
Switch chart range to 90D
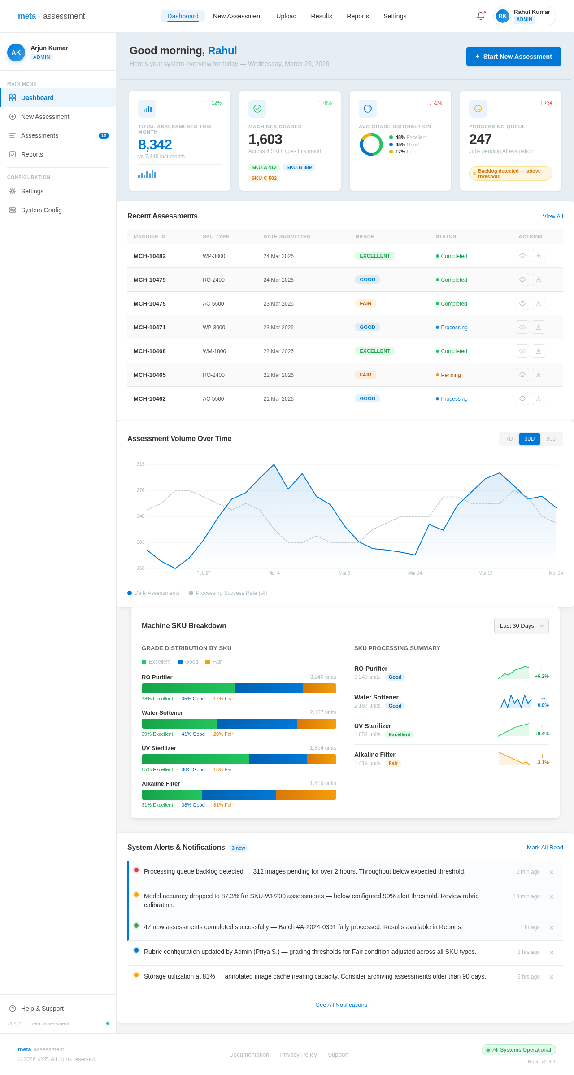click(551, 439)
